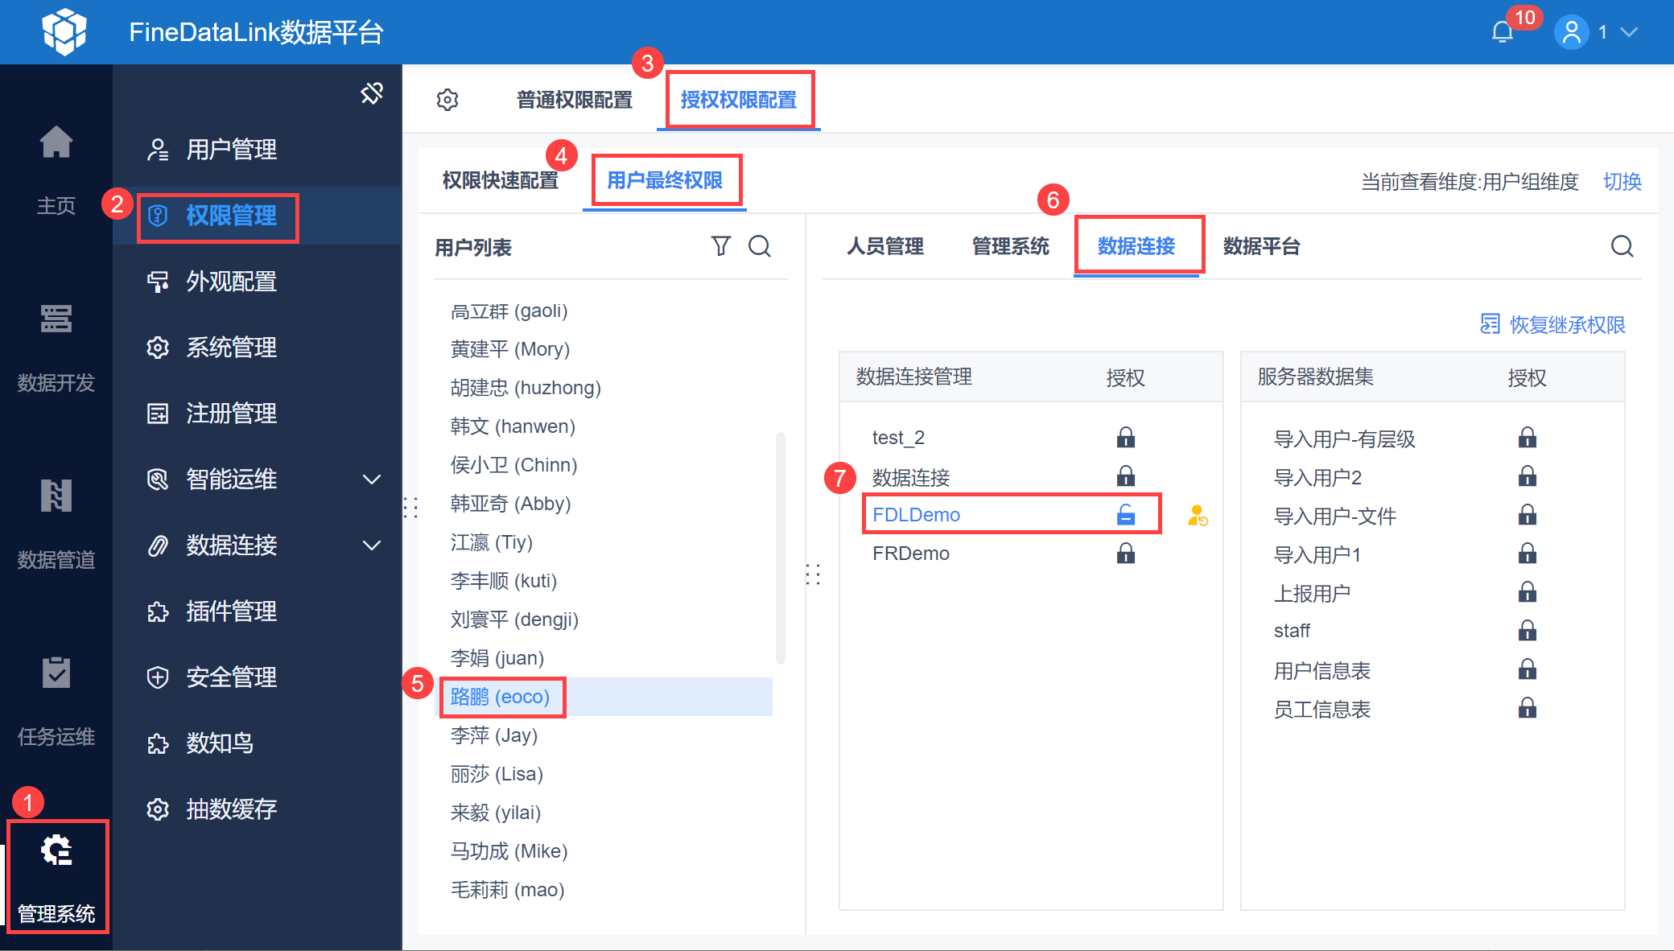Expand the 智能运维 menu
Image resolution: width=1674 pixels, height=951 pixels.
[372, 480]
